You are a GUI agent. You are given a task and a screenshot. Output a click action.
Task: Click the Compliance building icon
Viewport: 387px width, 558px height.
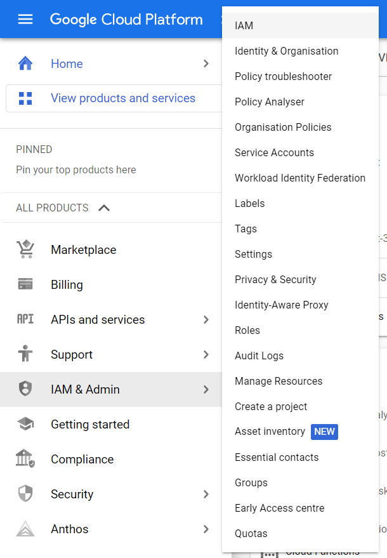point(25,459)
